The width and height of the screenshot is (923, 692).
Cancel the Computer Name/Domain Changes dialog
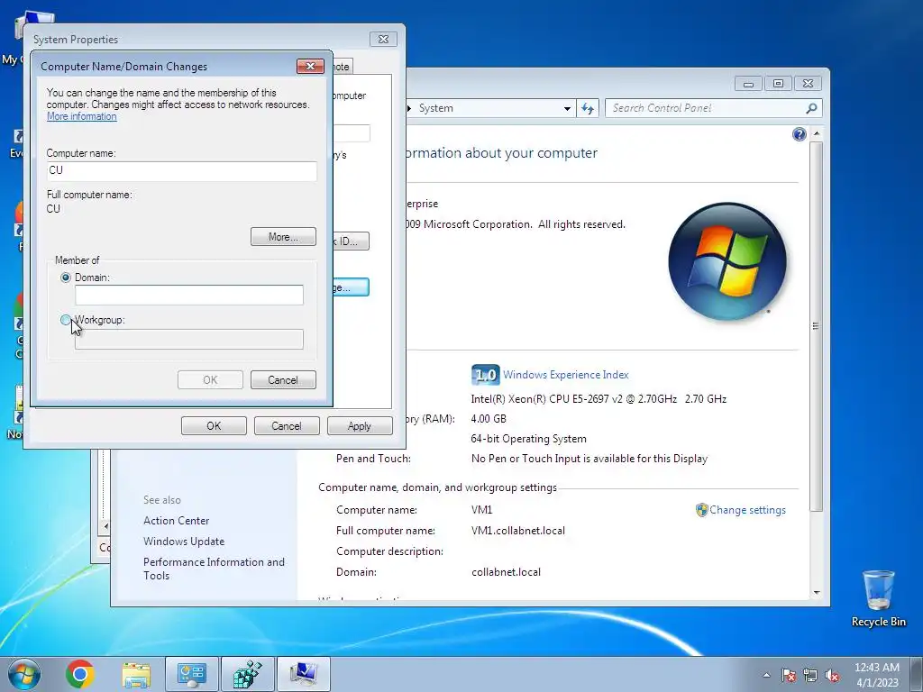(x=283, y=380)
